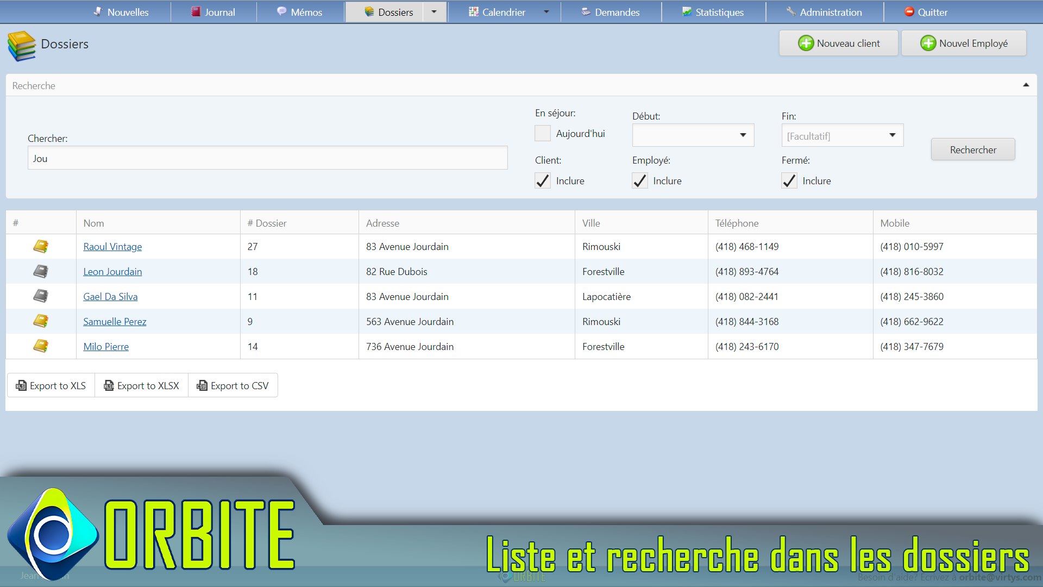This screenshot has height=587, width=1043.
Task: Click the Journal book icon
Action: pos(196,11)
